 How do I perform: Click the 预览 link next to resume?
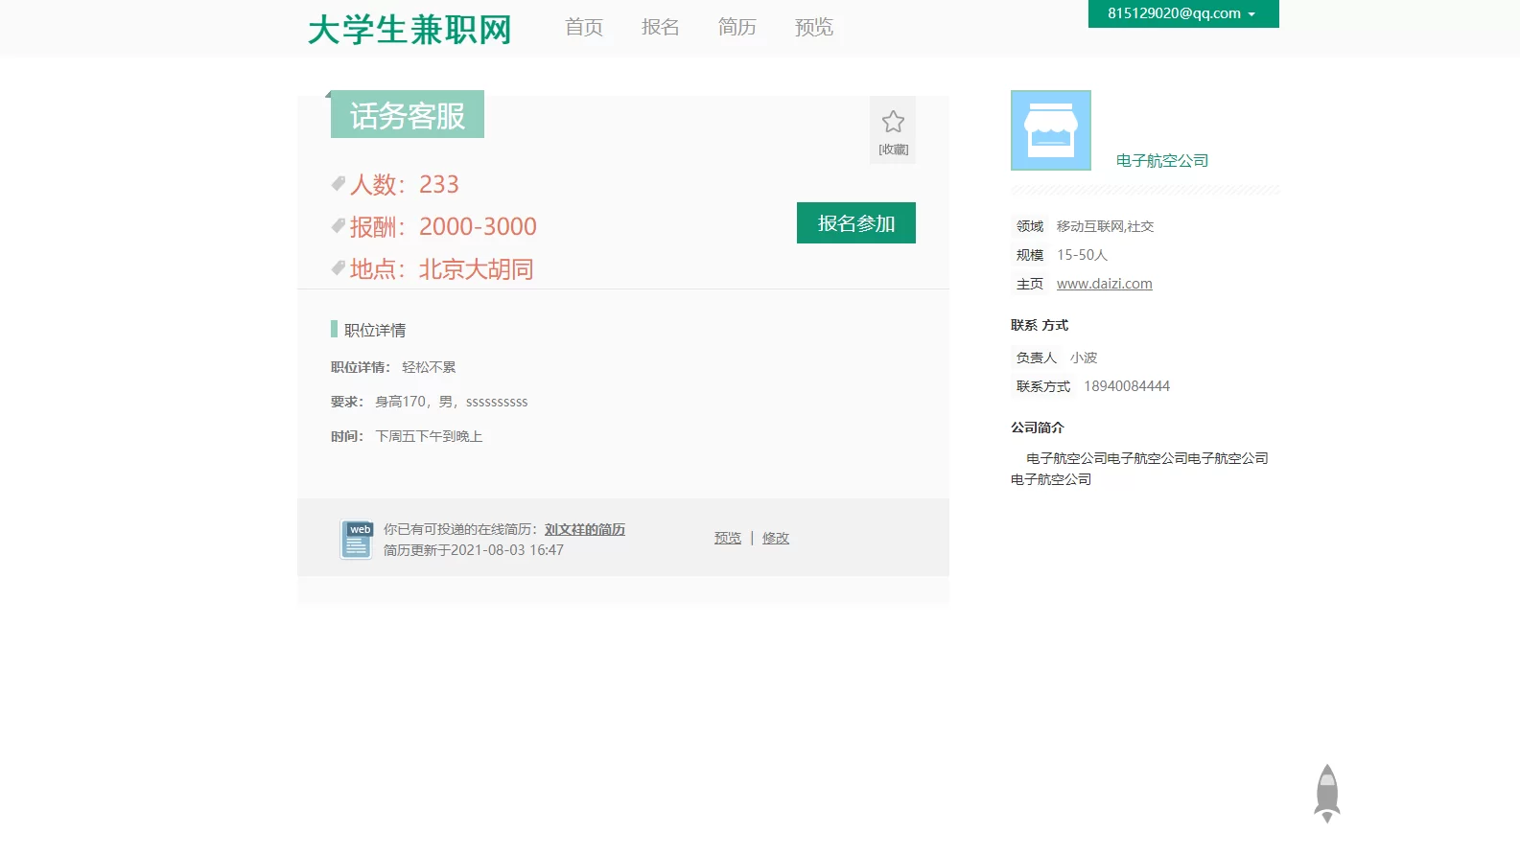pos(727,538)
